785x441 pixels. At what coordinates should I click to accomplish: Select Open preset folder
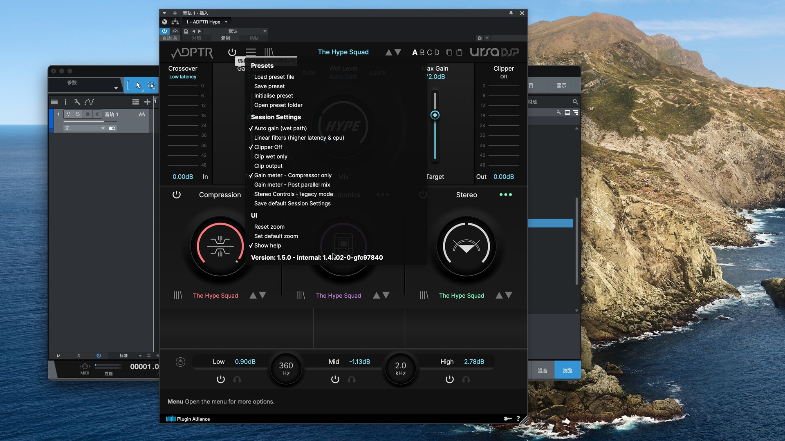pos(278,105)
